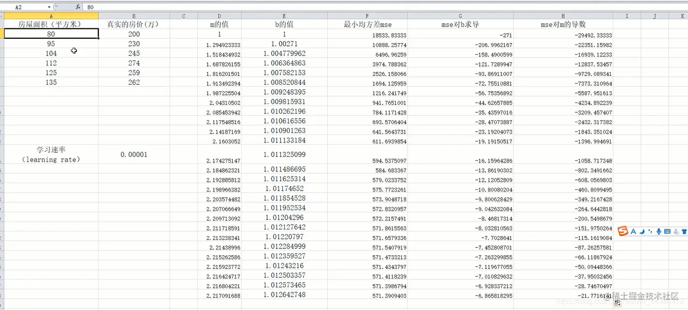688x310 pixels.
Task: Select the house area cell 125
Action: click(x=51, y=73)
